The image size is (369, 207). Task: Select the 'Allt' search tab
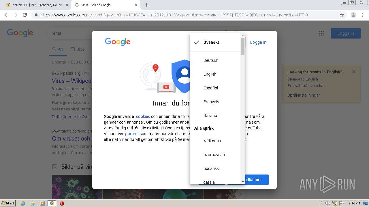pos(58,49)
